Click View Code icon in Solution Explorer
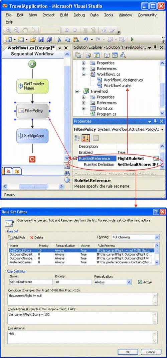Image resolution: width=167 pixels, height=358 pixels. (107, 55)
